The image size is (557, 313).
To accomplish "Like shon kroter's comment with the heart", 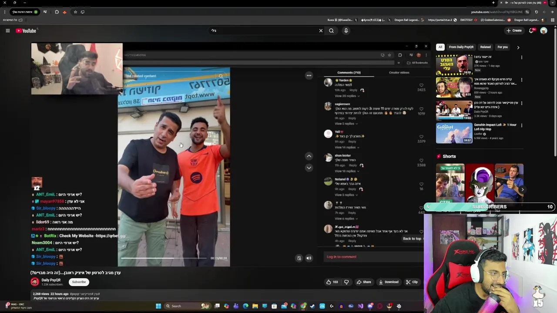I will tap(421, 161).
